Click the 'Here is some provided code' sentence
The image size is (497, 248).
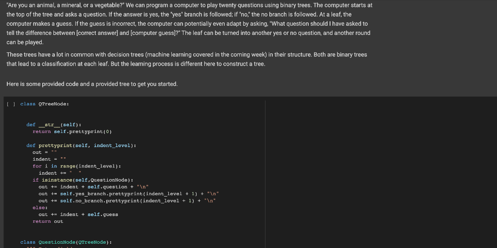(92, 84)
